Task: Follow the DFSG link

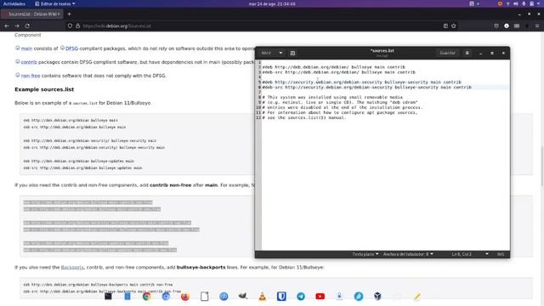Action: coord(71,48)
